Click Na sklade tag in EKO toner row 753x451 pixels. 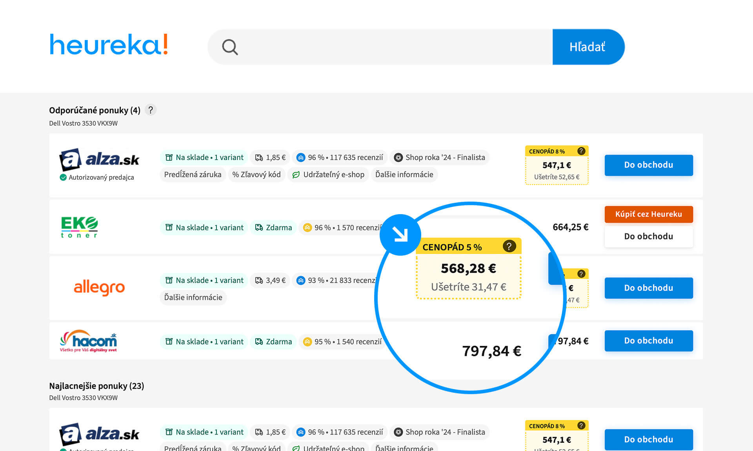tap(204, 227)
